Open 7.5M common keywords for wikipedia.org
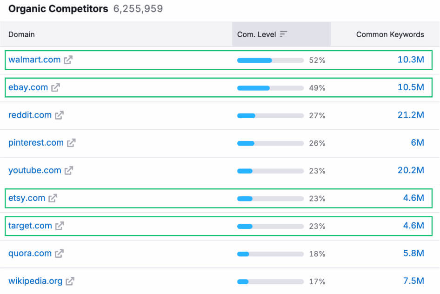Image resolution: width=440 pixels, height=294 pixels. pyautogui.click(x=413, y=281)
